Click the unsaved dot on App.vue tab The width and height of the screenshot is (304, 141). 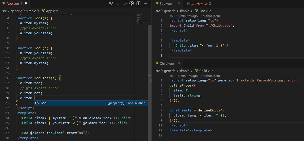(x=26, y=4)
